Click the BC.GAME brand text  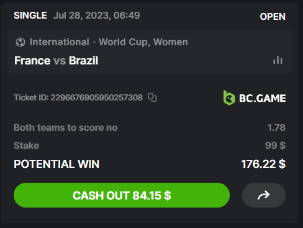click(x=262, y=99)
